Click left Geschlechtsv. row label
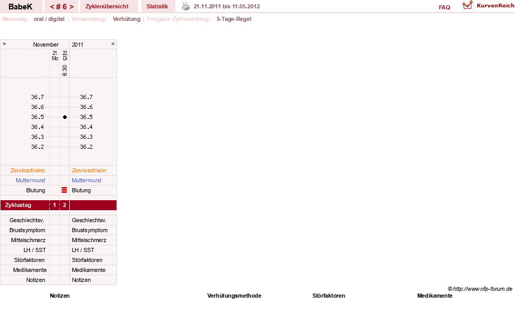Screen dimensions: 515x316 [27, 220]
